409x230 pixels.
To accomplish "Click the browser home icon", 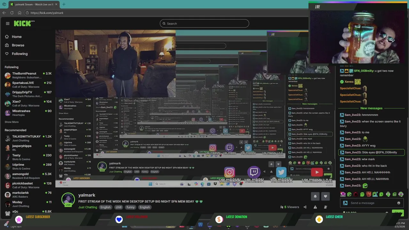I will pyautogui.click(x=19, y=13).
